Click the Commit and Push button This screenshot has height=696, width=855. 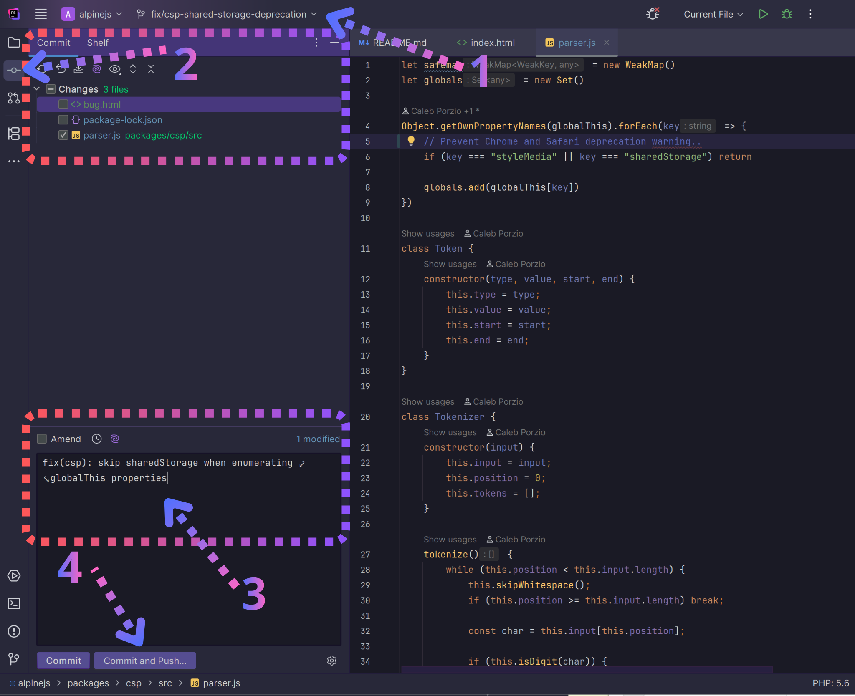(145, 661)
